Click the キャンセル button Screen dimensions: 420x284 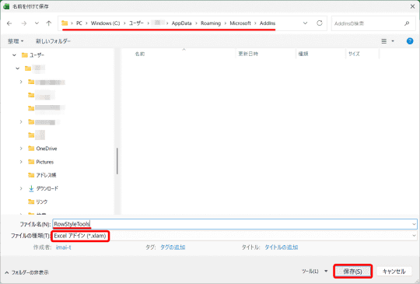(x=394, y=272)
